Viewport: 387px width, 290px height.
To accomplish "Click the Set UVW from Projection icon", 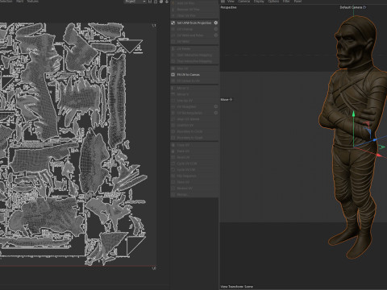I will pos(173,23).
